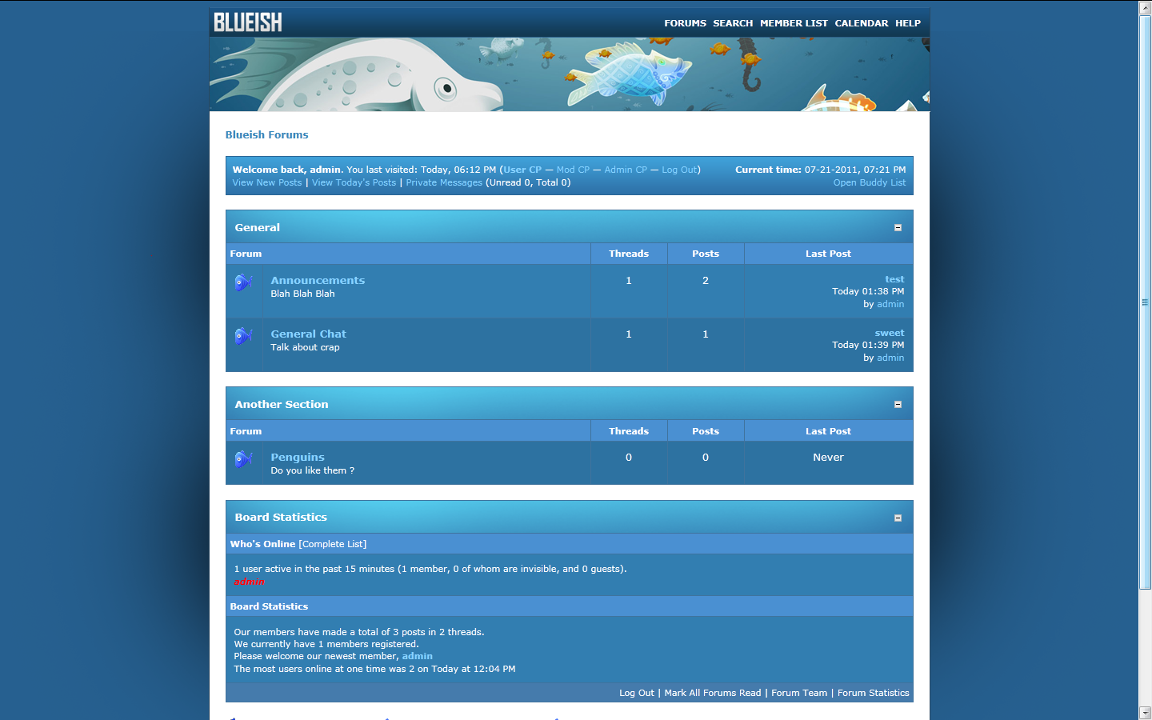Open the Admin CP link
Image resolution: width=1152 pixels, height=720 pixels.
click(626, 170)
